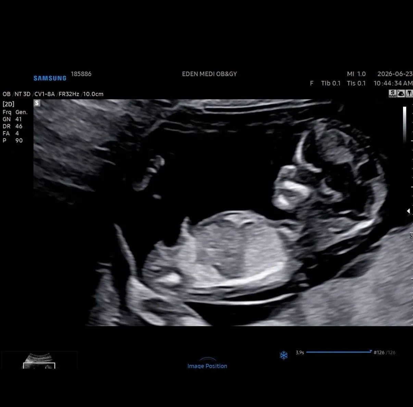Click the FA 4 parameter
The image size is (413, 407).
[11, 133]
